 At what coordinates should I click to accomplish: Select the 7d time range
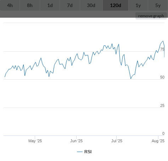coord(70,5)
